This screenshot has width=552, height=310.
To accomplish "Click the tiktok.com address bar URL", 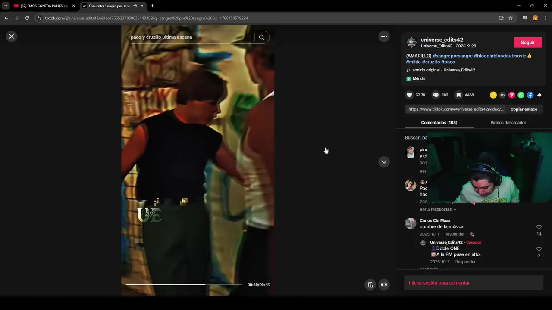I will (x=147, y=18).
